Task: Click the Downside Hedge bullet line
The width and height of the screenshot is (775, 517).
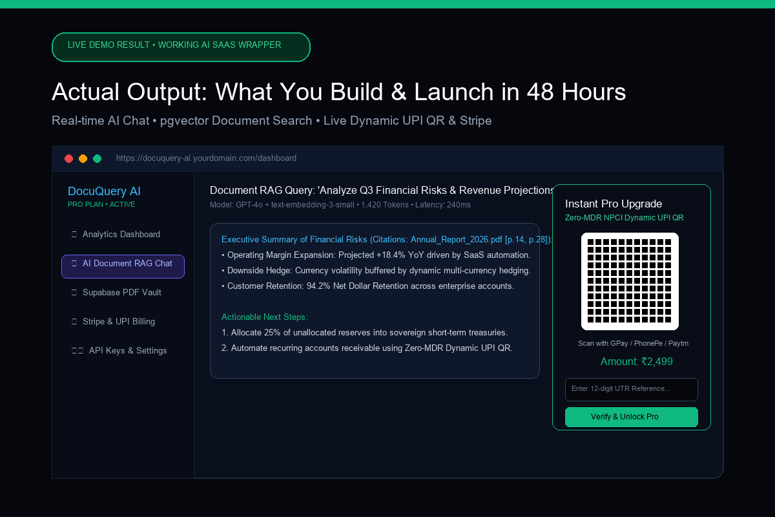Action: 376,270
